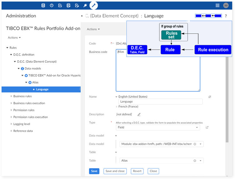Open the Data model module dropdown arrow

(200, 144)
